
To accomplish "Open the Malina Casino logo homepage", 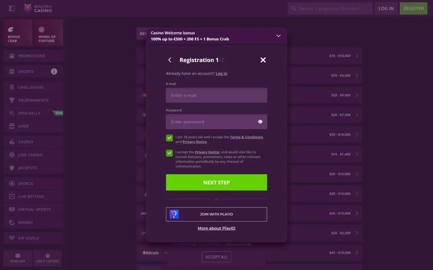I will tap(38, 8).
